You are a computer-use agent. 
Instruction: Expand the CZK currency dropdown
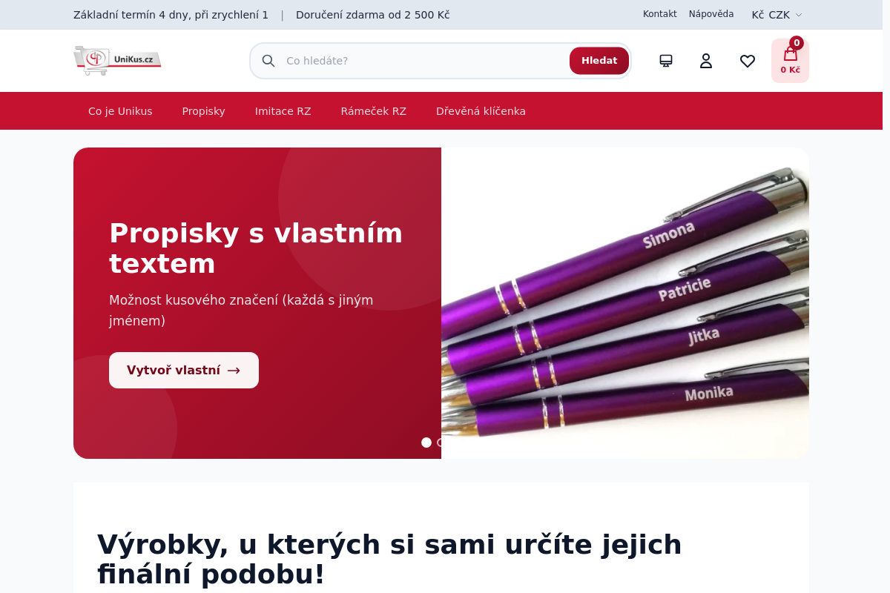[777, 15]
